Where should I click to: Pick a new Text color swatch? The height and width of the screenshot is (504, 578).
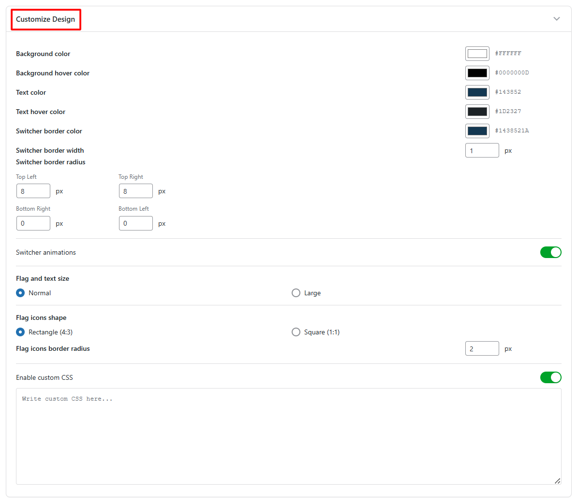coord(477,92)
